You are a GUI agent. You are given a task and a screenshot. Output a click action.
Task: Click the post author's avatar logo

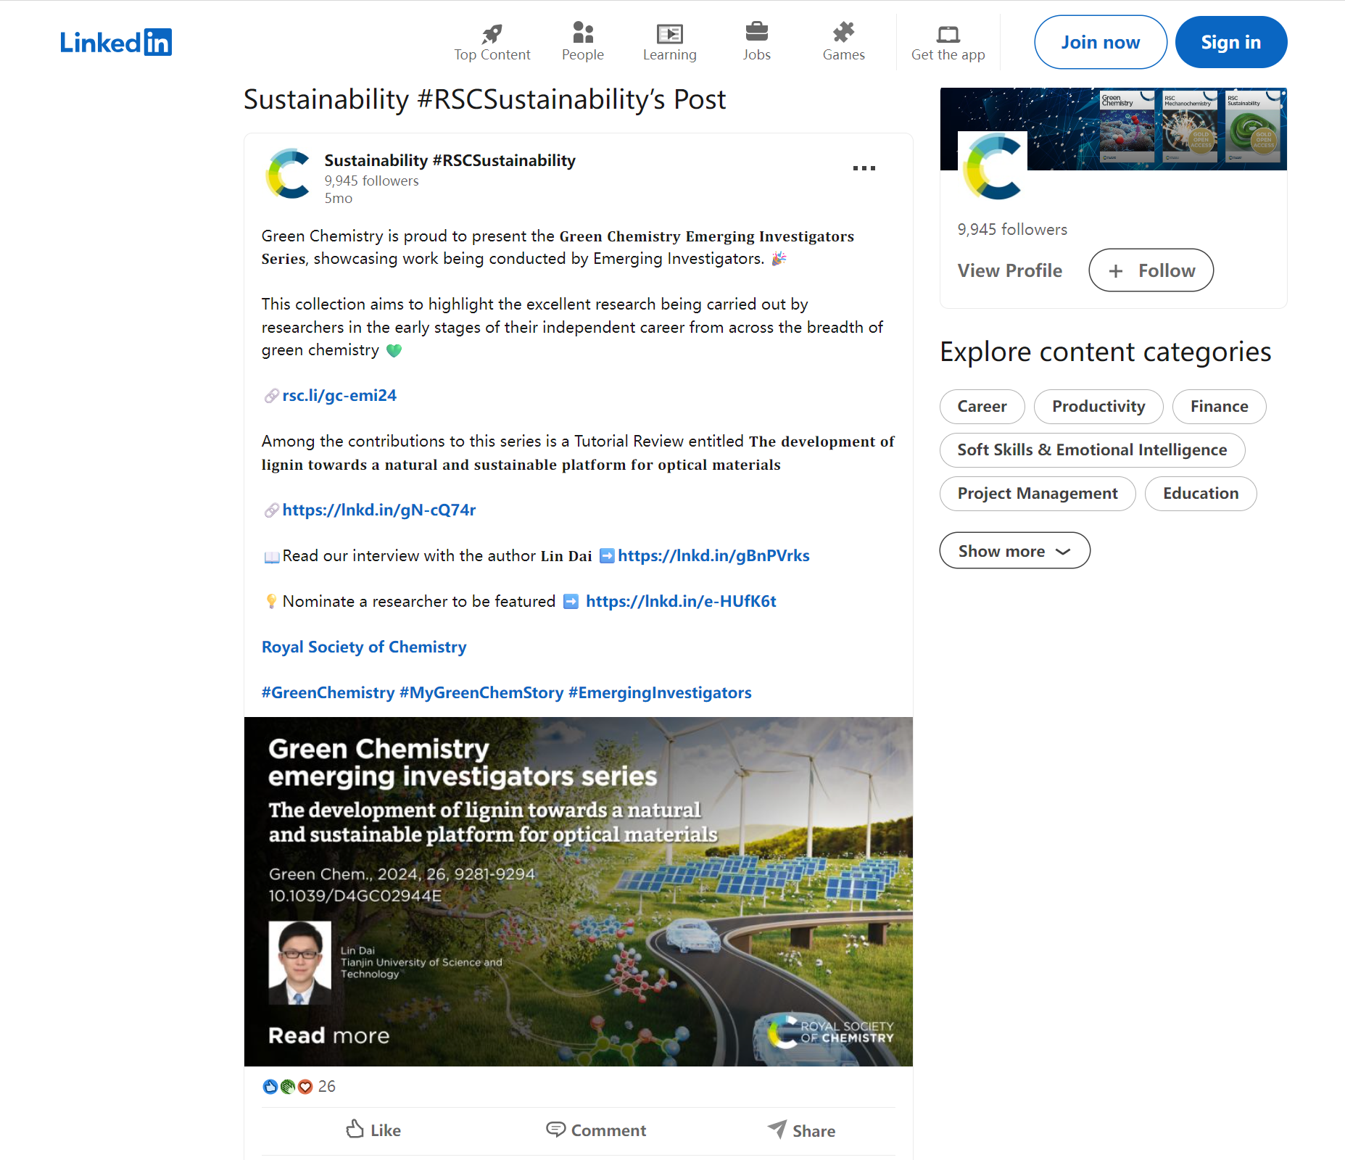[289, 174]
